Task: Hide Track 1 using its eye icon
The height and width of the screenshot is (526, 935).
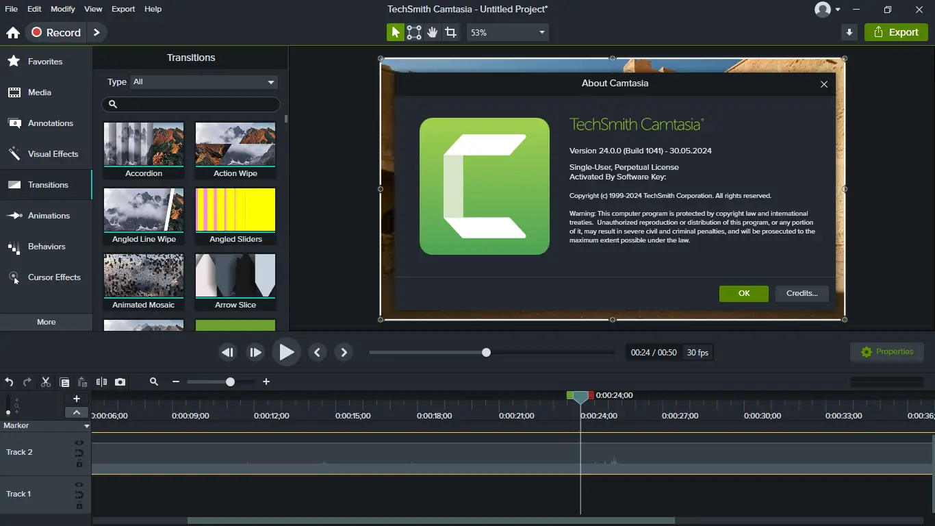Action: coord(79,485)
